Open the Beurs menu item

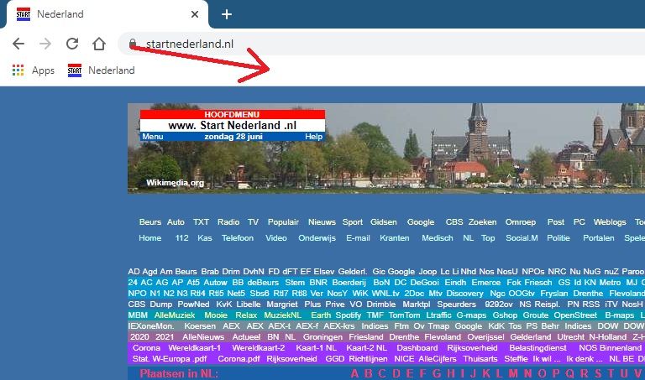click(x=150, y=222)
